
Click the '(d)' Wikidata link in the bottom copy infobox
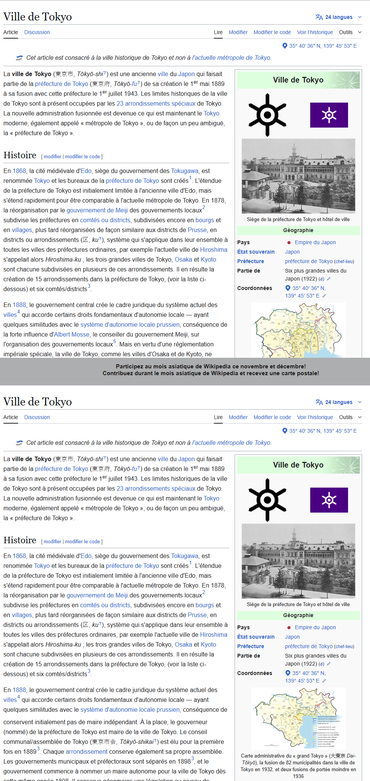[321, 664]
